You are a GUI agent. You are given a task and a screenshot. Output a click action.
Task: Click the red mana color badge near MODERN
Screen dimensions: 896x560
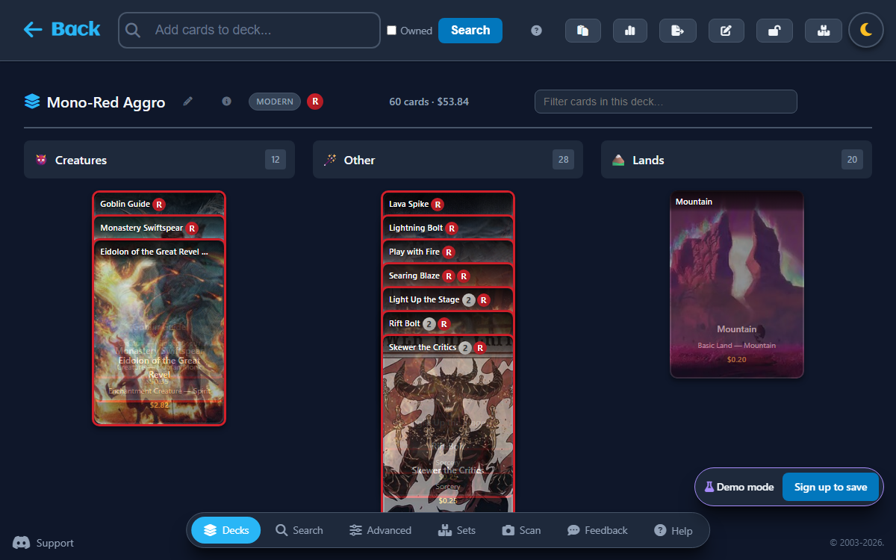[315, 101]
